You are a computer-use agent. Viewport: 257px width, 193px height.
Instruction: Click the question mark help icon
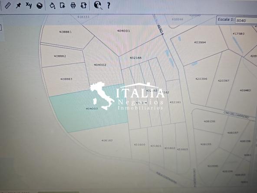(109, 6)
